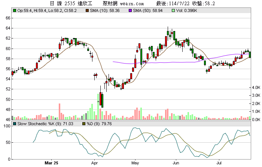Click the '4.0K' volume axis label
The width and height of the screenshot is (262, 167).
tap(256, 87)
